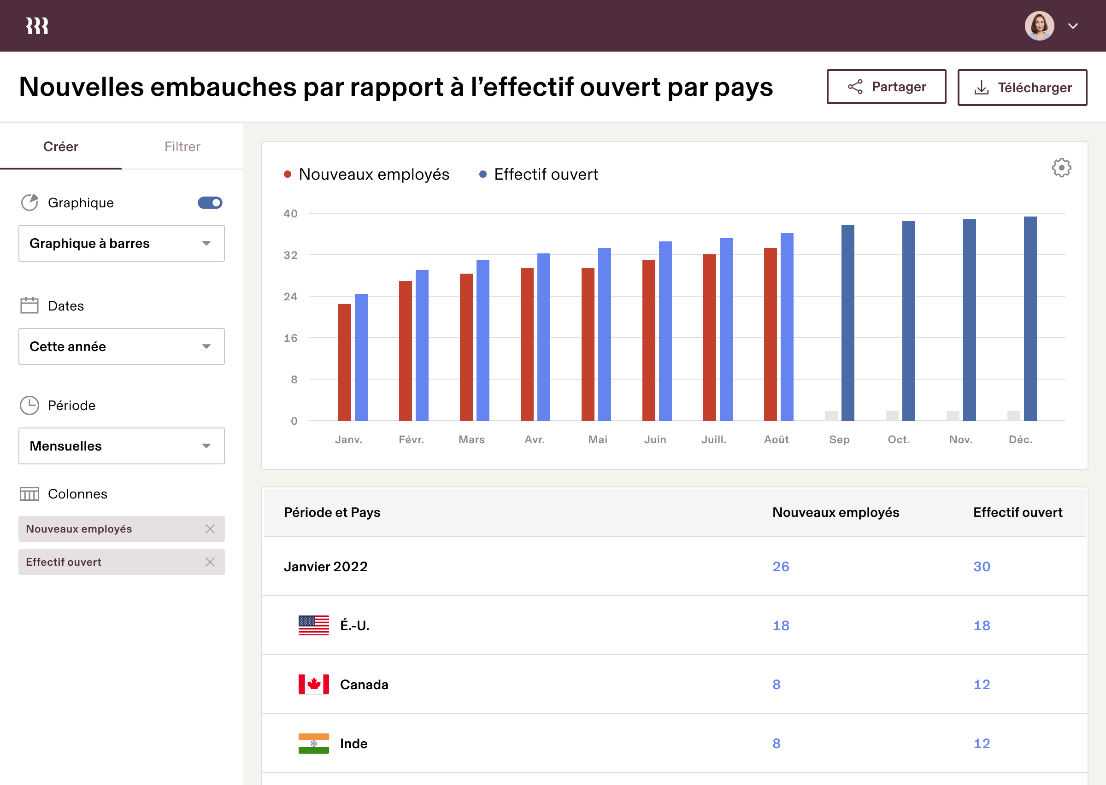The width and height of the screenshot is (1106, 785).
Task: Open the Mensuelles period dropdown
Action: [121, 445]
